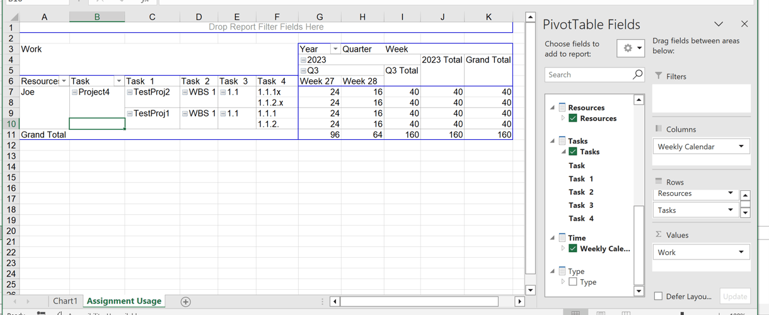
Task: Expand the Resources hierarchy field
Action: [563, 118]
